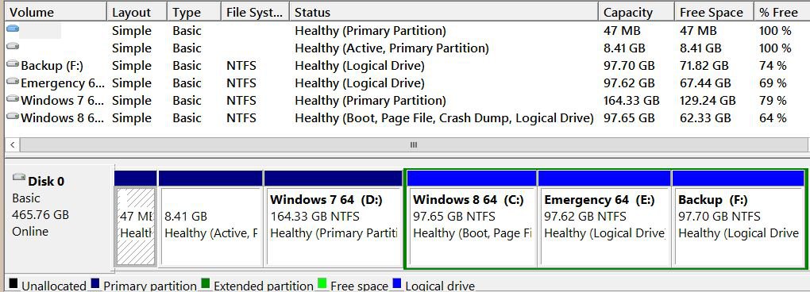Select the Windows 7 64 (D:) partition block
The width and height of the screenshot is (810, 292).
point(333,219)
